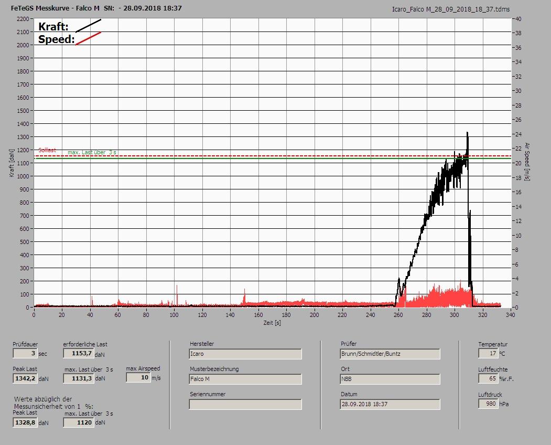
Task: Click the black Kraft legend line
Action: [88, 26]
